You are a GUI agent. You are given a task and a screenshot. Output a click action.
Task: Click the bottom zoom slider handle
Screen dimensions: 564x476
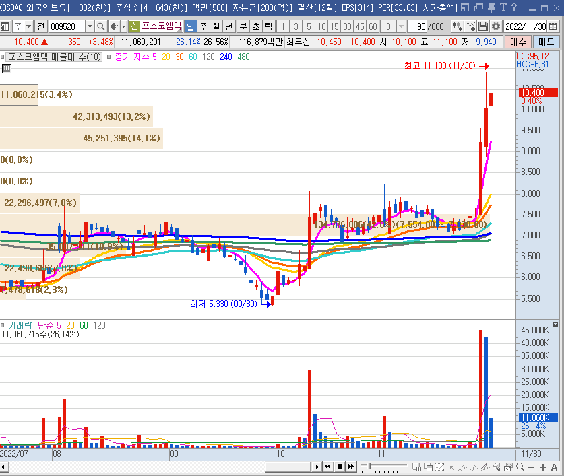tap(369, 466)
